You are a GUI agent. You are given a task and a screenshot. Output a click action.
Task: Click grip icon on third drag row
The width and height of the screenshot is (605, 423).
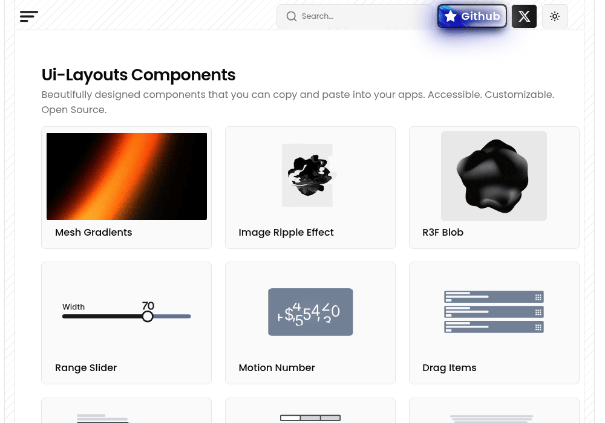(x=538, y=327)
